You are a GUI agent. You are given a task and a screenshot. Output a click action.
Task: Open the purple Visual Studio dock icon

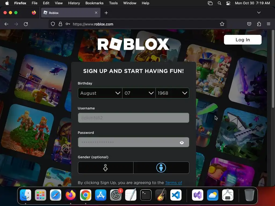point(198,195)
